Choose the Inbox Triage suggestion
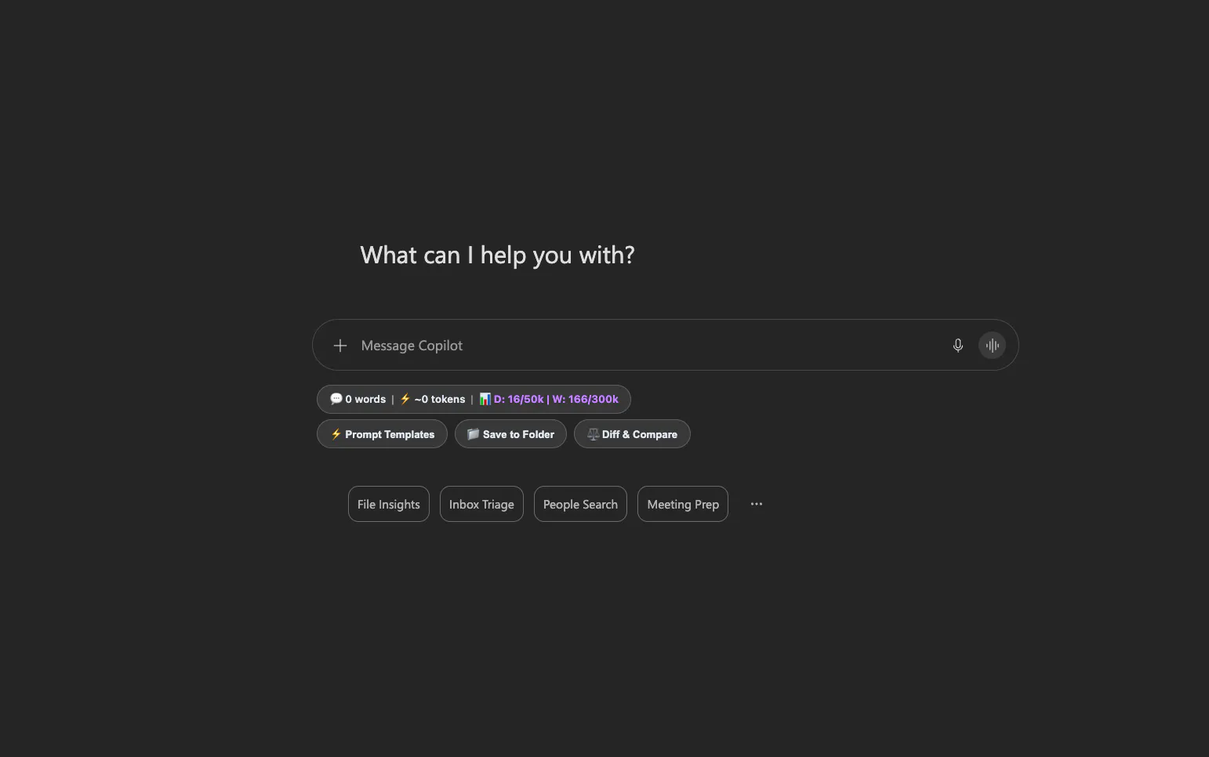1209x757 pixels. [481, 504]
